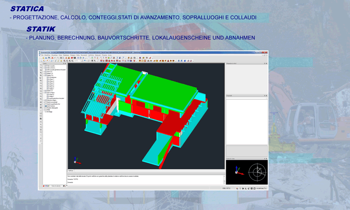Open the Visualizza menu

point(55,55)
